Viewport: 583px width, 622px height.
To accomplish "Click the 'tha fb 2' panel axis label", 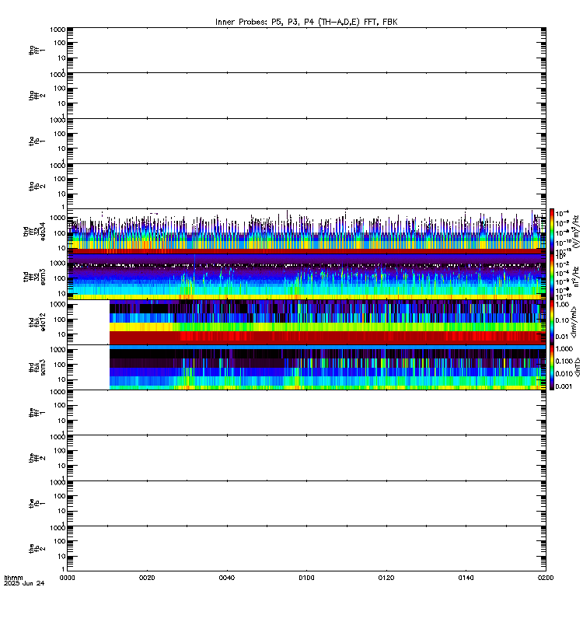I will [37, 186].
